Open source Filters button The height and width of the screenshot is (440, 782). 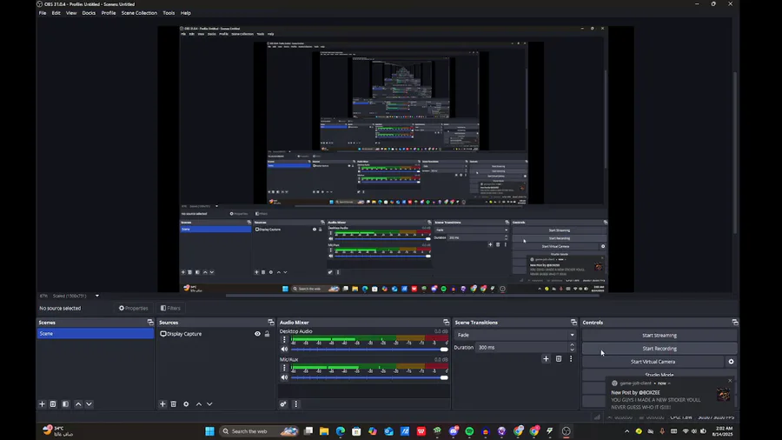click(170, 308)
